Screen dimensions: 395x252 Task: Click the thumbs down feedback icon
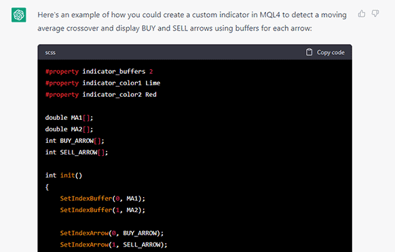pos(375,14)
